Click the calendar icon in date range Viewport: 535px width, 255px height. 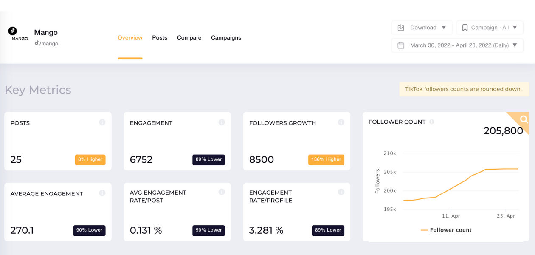tap(401, 45)
